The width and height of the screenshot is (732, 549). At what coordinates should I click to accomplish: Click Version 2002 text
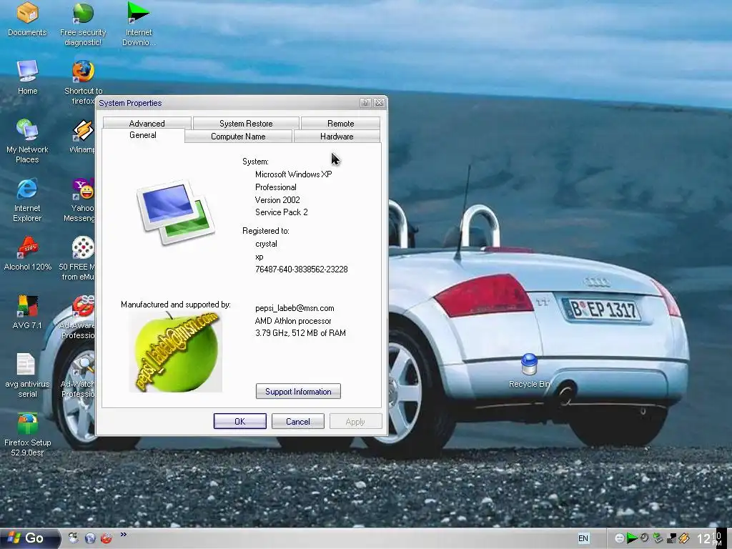(x=277, y=200)
